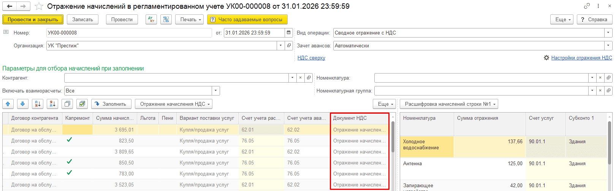Open Включать взаиморасчеты dropdown list
Screen dimensions: 616x191
[x=216, y=91]
